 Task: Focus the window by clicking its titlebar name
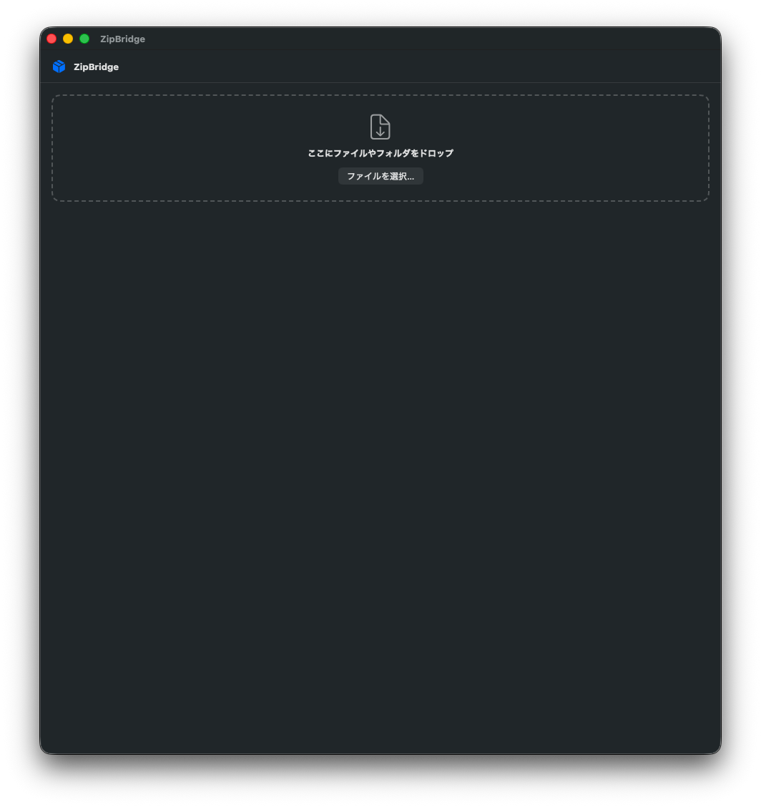pyautogui.click(x=122, y=39)
